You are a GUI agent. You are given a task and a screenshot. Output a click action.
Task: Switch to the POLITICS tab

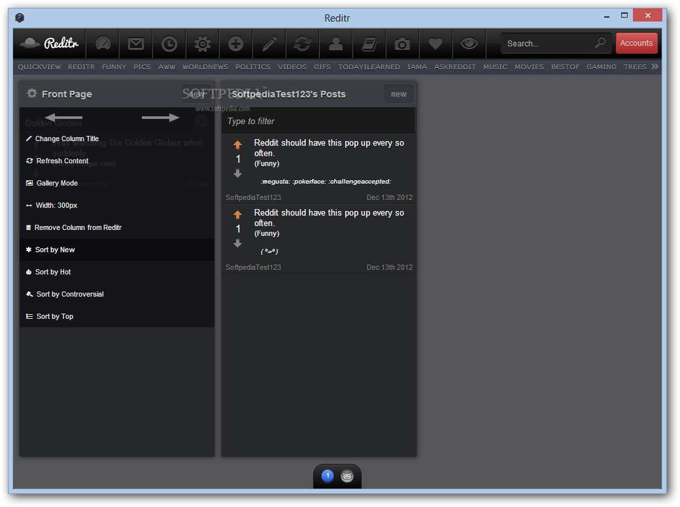tap(253, 67)
